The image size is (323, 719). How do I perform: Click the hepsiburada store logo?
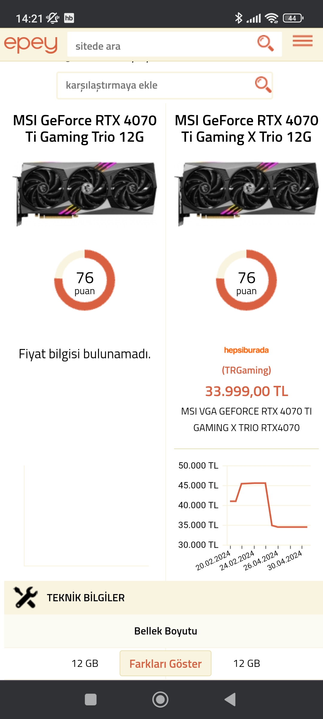[x=246, y=350]
